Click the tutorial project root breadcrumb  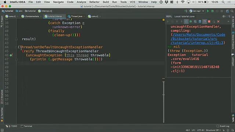click(7, 11)
